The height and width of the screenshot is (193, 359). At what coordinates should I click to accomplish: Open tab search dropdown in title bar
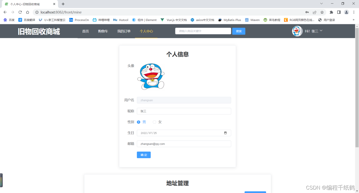click(x=321, y=3)
